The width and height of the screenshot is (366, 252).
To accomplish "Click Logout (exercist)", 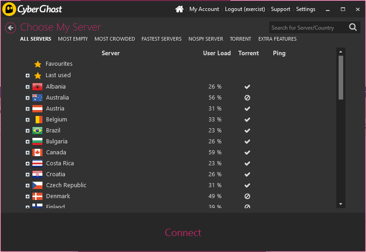I will coord(245,9).
